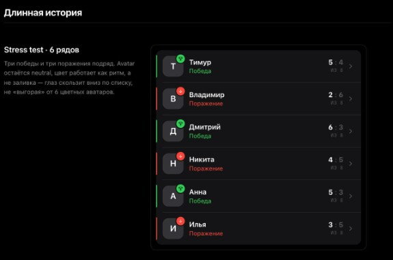Click the Поражение label under Никита
The width and height of the screenshot is (393, 260).
tap(206, 168)
